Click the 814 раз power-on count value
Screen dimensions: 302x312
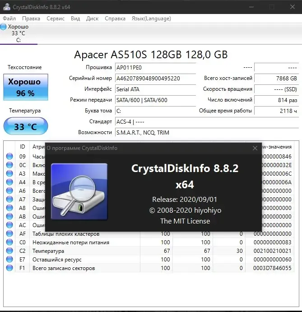pos(277,100)
